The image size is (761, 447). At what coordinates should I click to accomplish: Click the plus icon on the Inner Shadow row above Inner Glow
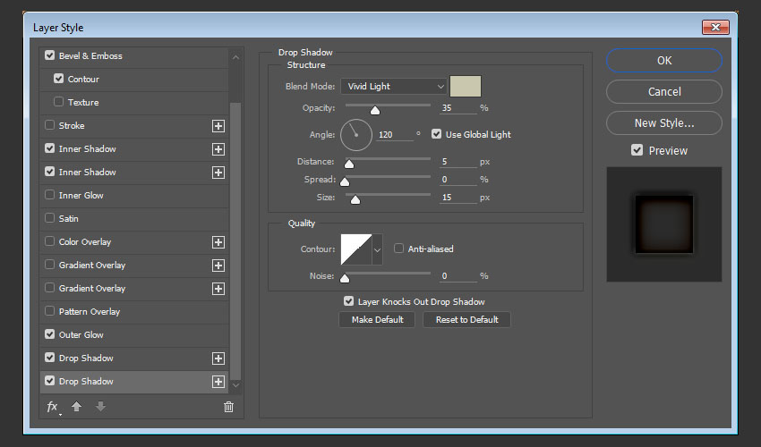(218, 173)
